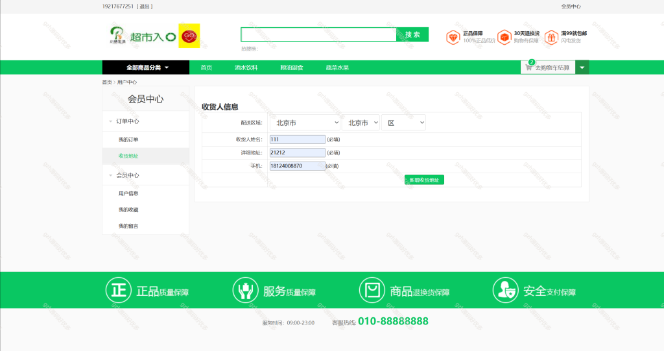This screenshot has width=664, height=351.
Task: Click the shopping cart icon
Action: pos(528,67)
